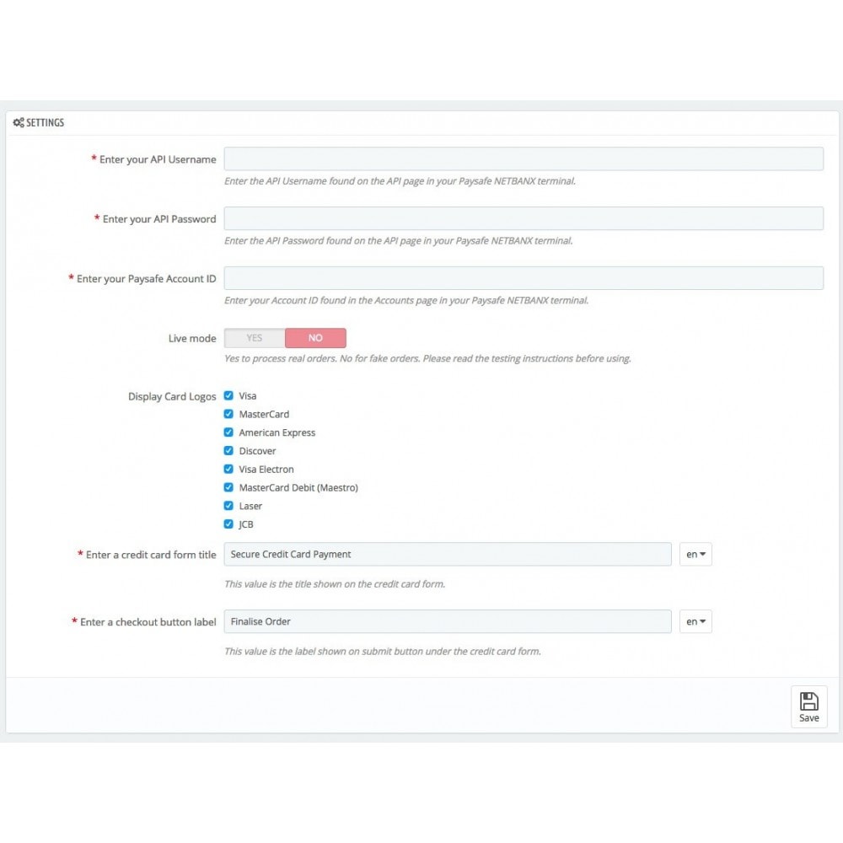The height and width of the screenshot is (843, 843).
Task: Click the 'Yes to process real orders' help text
Action: (427, 358)
